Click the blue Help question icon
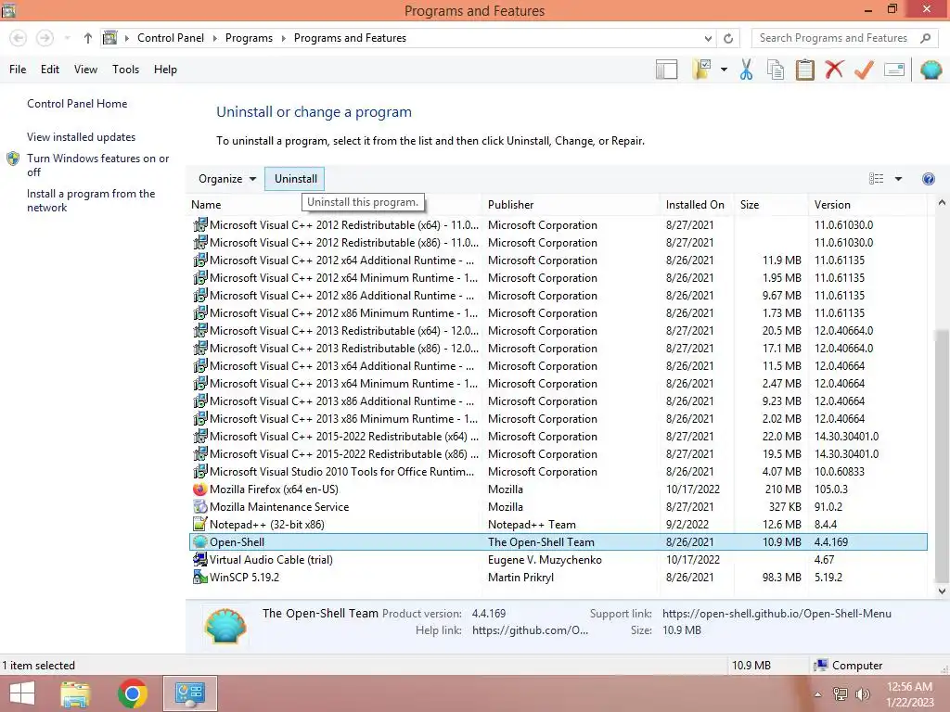 (928, 179)
